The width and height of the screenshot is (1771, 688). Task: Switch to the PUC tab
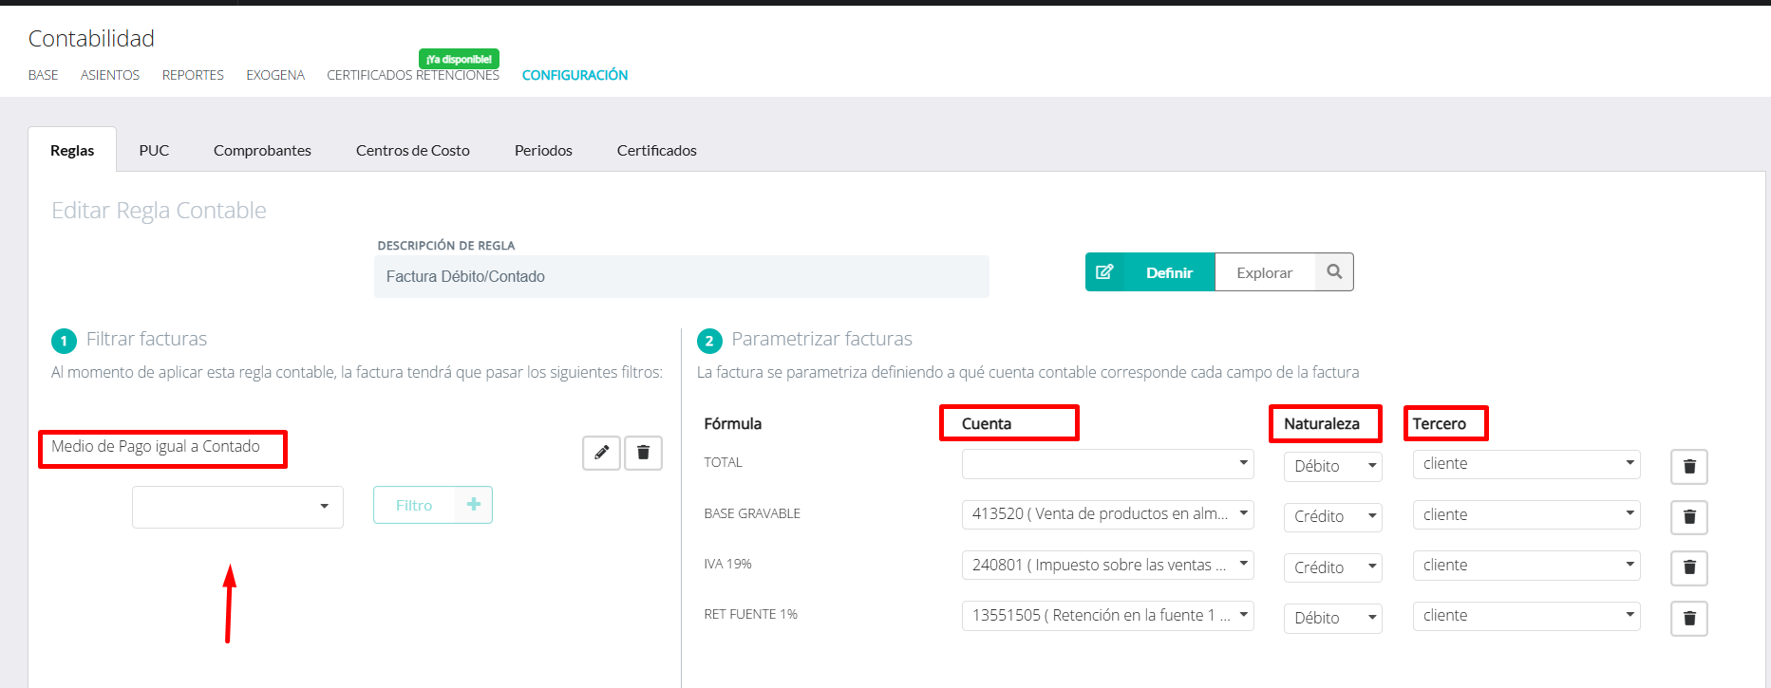154,150
